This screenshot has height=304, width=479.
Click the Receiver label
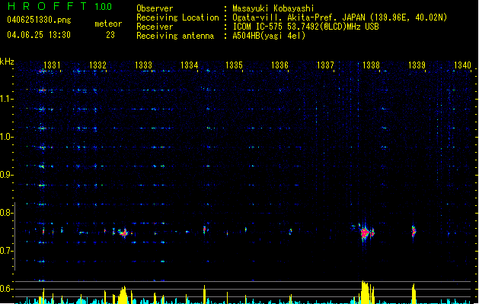pos(155,27)
